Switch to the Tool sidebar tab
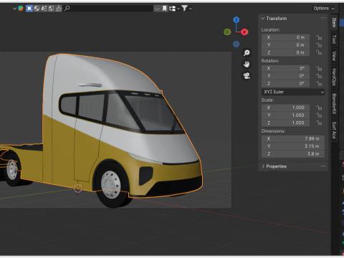The height and width of the screenshot is (258, 344). pos(334,39)
